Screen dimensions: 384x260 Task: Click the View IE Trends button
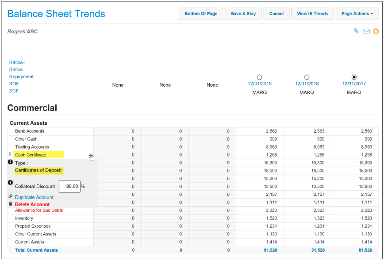tap(312, 14)
